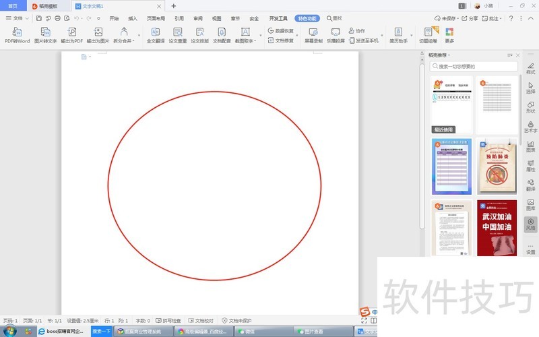
Task: Click the 图表 chart sidebar icon
Action: [530, 146]
